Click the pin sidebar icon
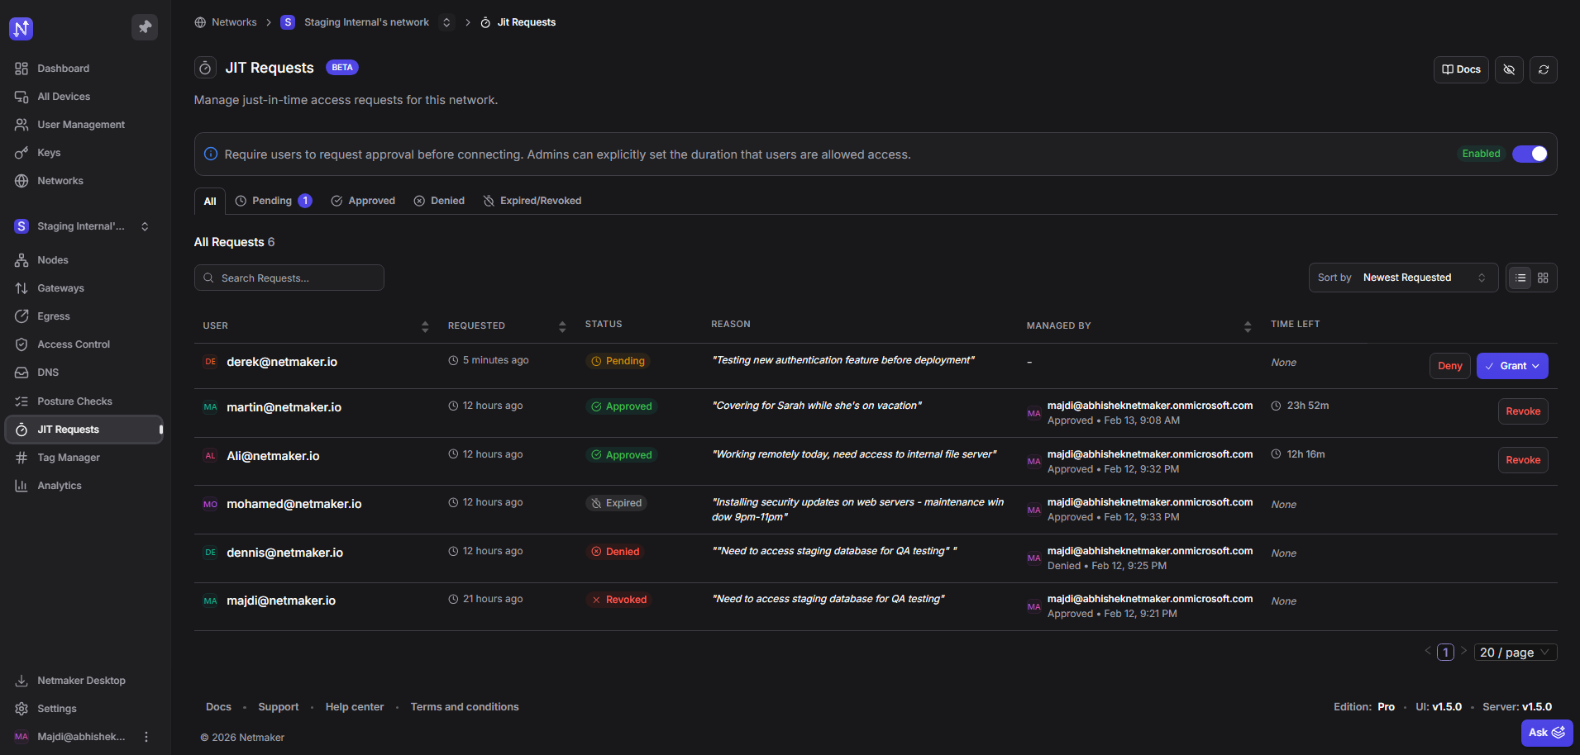Screen dimensions: 1580x755 click(x=145, y=27)
